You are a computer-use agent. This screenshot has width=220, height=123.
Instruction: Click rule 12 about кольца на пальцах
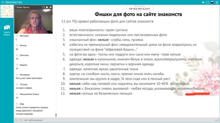pyautogui.click(x=101, y=93)
